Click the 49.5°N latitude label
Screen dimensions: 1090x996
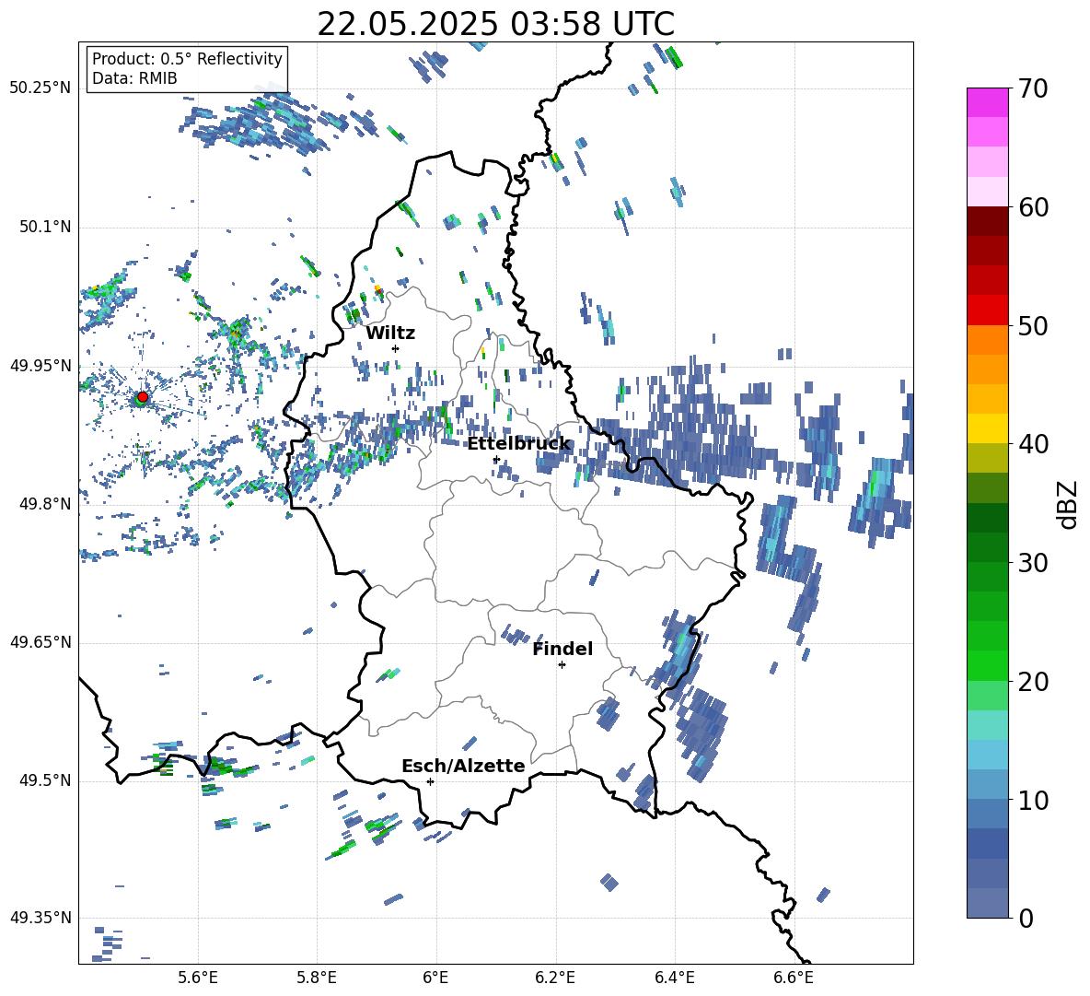(45, 780)
